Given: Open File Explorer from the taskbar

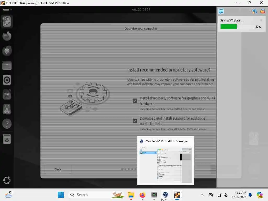Looking at the screenshot, I should click(131, 195).
